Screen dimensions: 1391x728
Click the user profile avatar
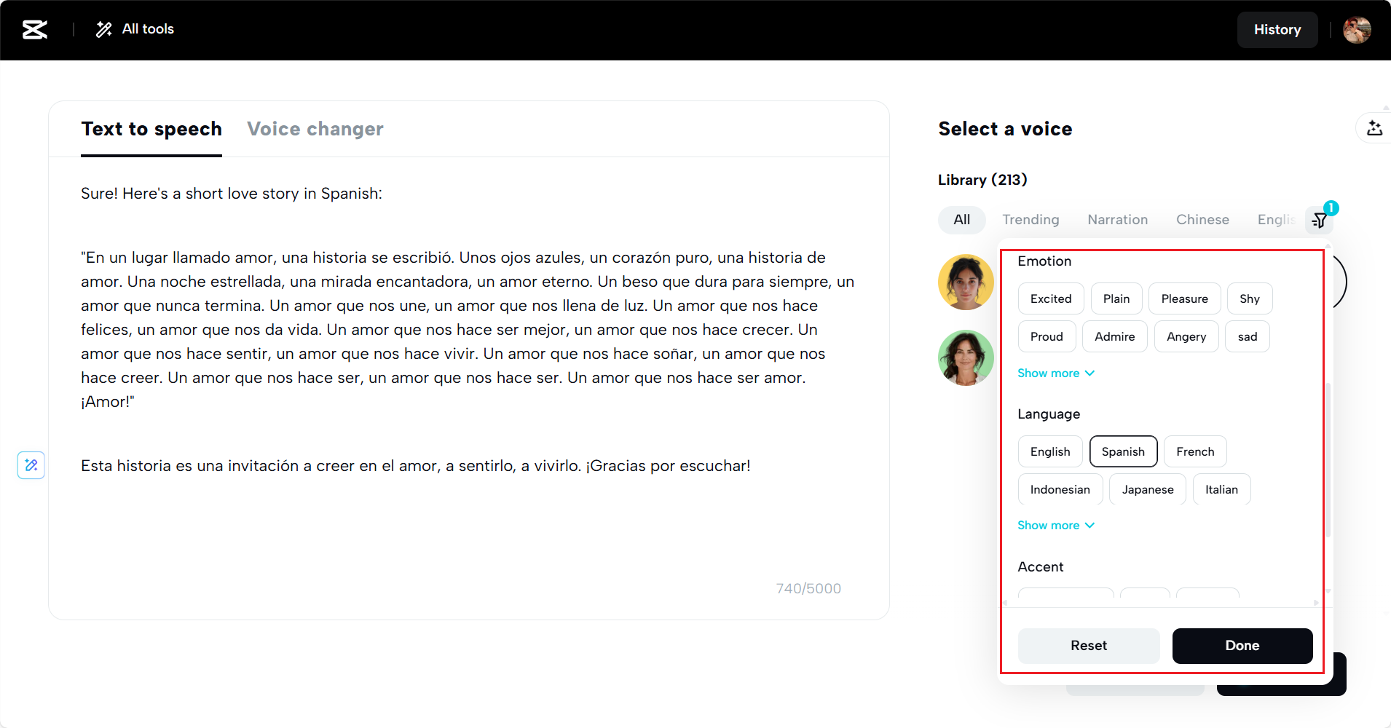pyautogui.click(x=1357, y=30)
